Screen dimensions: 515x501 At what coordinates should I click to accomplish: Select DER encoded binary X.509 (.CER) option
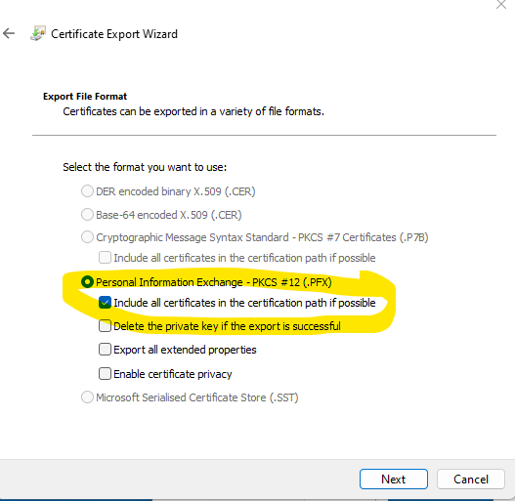pos(87,191)
